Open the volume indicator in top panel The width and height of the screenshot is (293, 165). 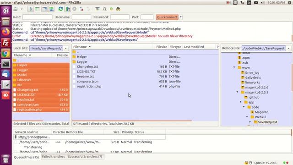pos(262,3)
